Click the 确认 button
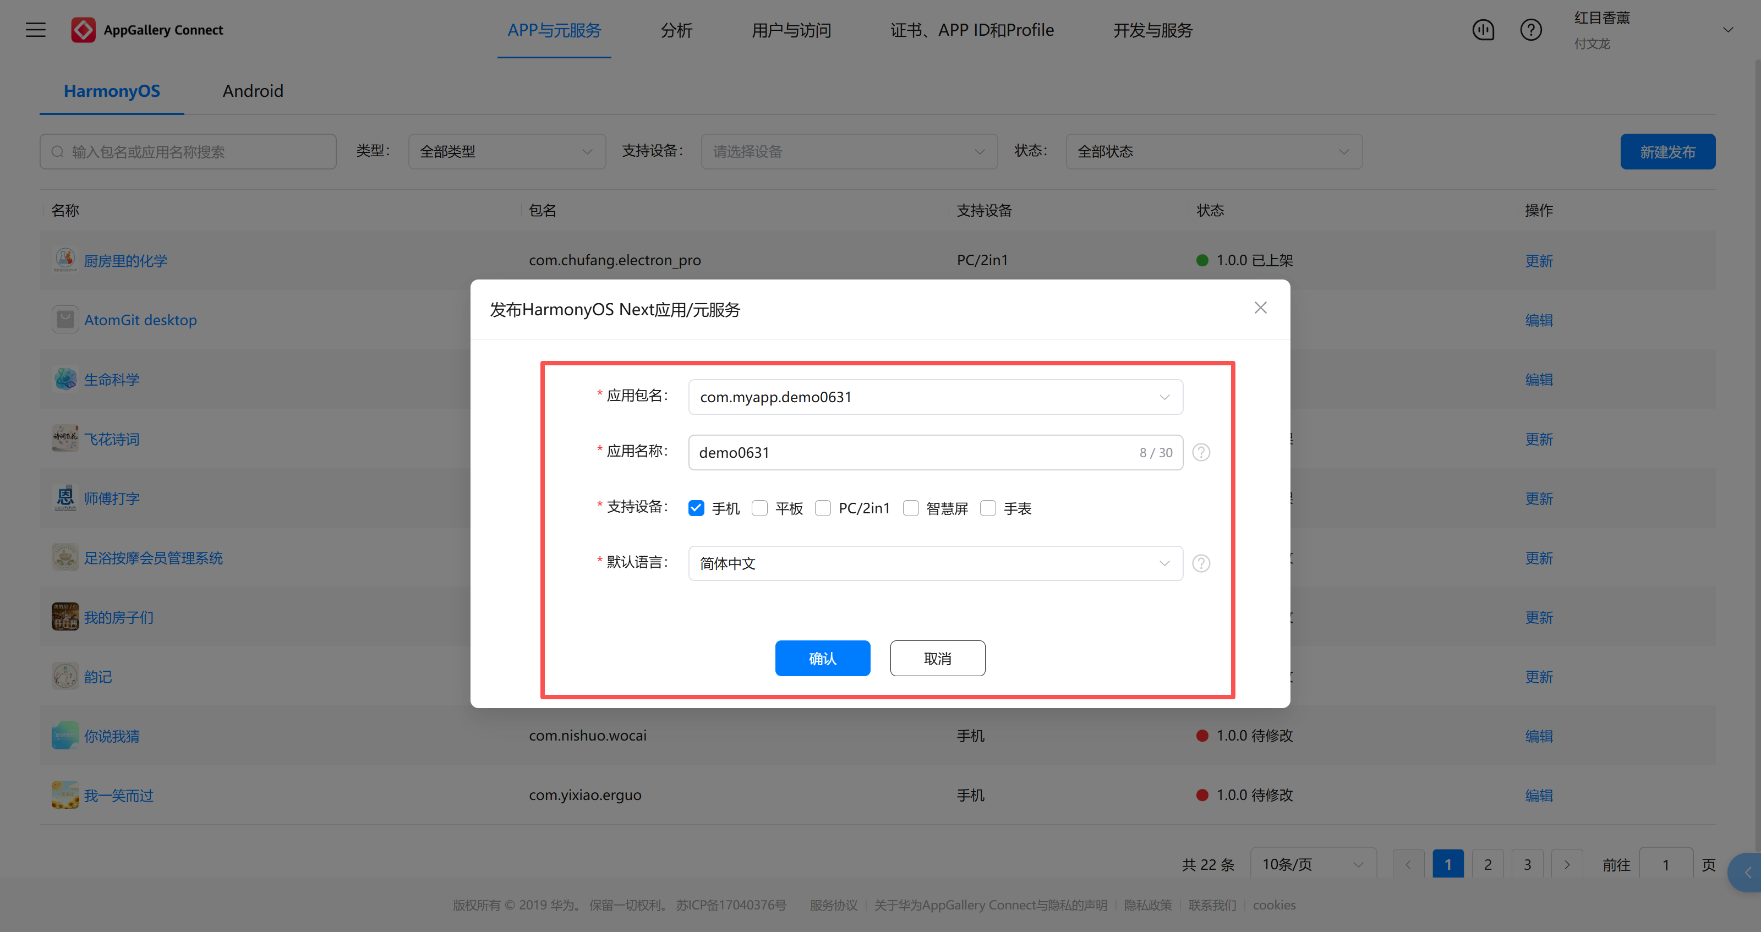Screen dimensions: 1761x932 (822, 658)
